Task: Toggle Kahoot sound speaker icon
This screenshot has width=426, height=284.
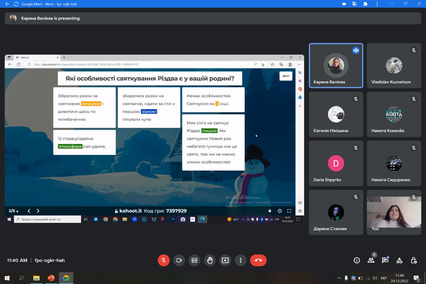Action: pyautogui.click(x=270, y=211)
